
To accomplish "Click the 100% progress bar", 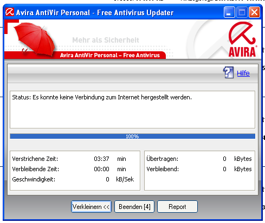I will pos(132,136).
